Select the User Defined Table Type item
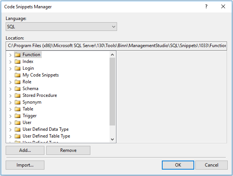The width and height of the screenshot is (233, 176). tap(46, 136)
